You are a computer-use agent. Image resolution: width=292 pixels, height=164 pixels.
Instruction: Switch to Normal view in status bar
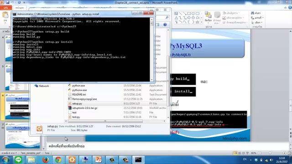click(x=235, y=153)
